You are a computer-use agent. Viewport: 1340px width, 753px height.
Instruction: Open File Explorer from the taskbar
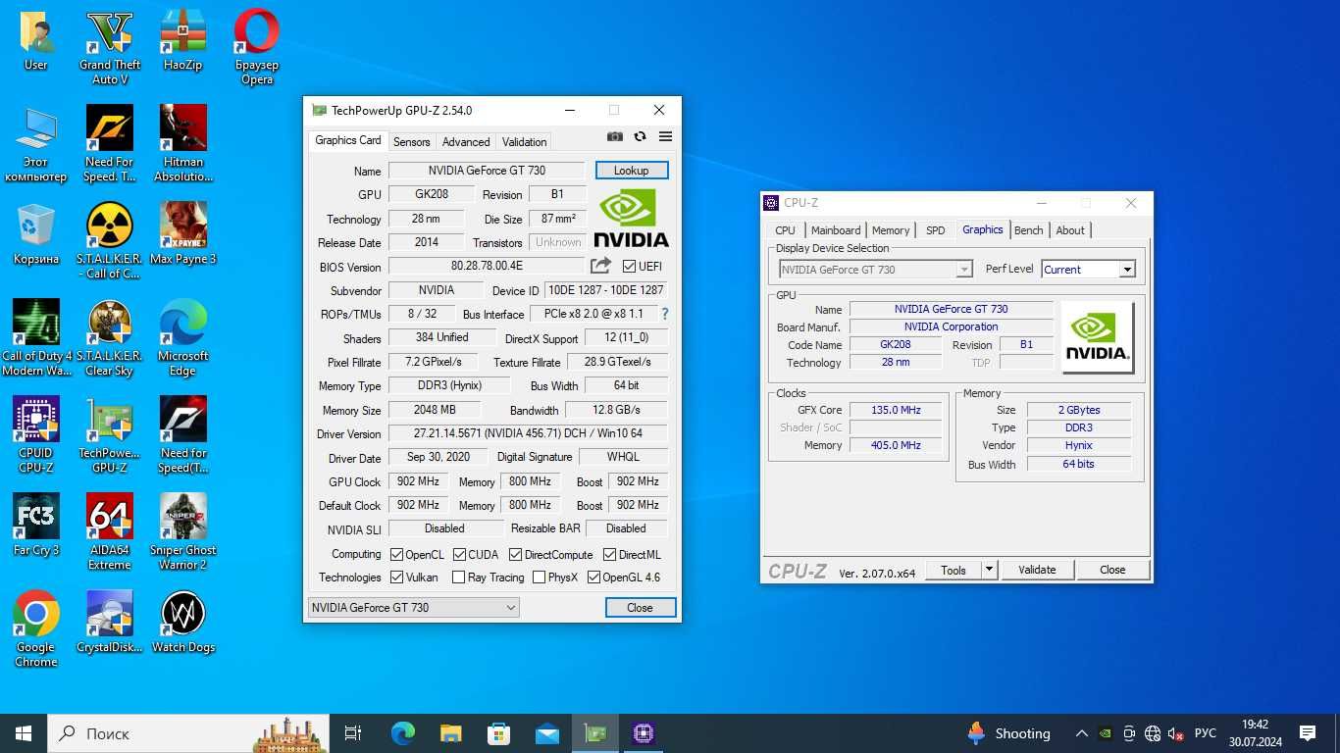(450, 733)
